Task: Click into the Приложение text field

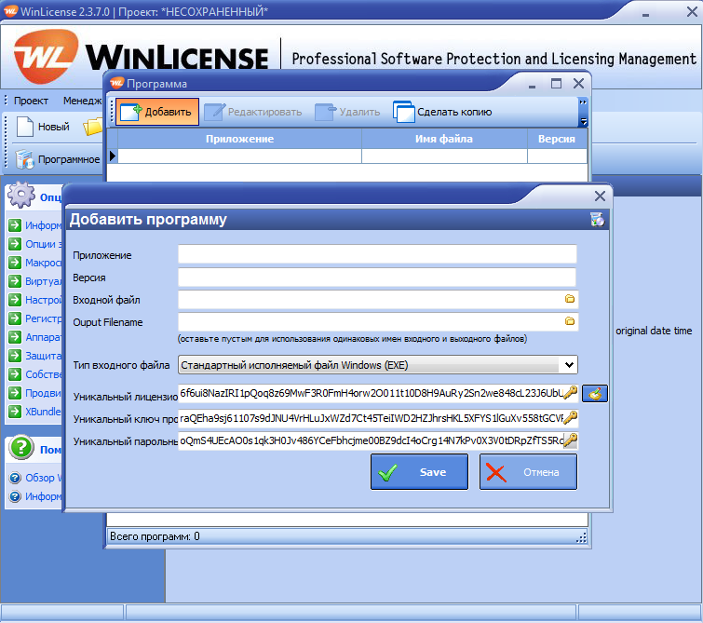Action: [377, 254]
